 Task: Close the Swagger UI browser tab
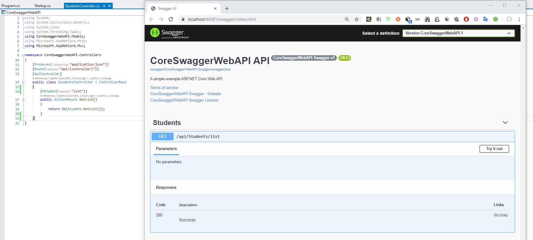point(215,9)
